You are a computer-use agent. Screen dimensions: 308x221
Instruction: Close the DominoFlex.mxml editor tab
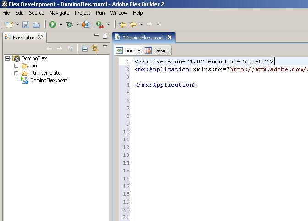[169, 37]
